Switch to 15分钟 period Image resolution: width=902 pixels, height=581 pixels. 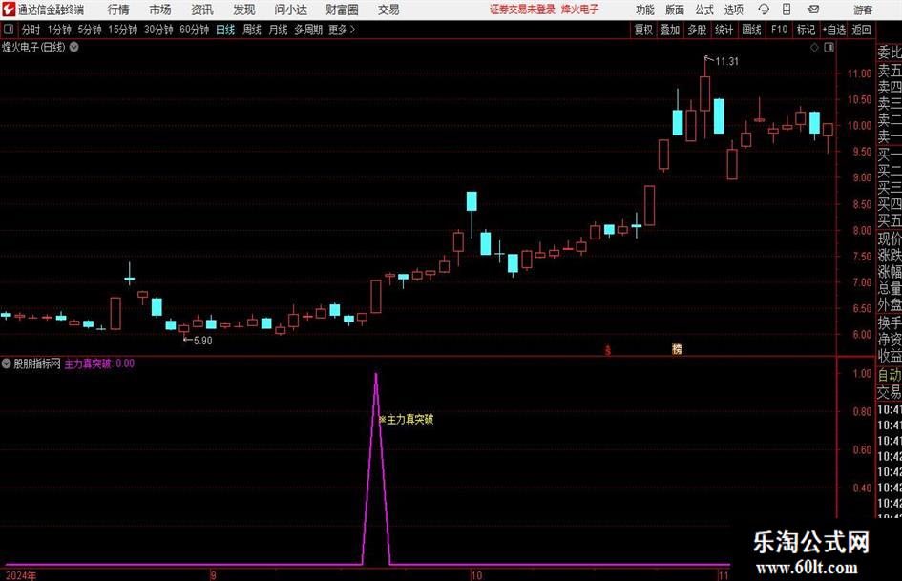[x=123, y=30]
